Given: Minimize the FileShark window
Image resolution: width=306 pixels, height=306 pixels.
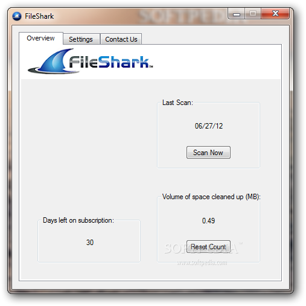Looking at the screenshot, I should 237,14.
